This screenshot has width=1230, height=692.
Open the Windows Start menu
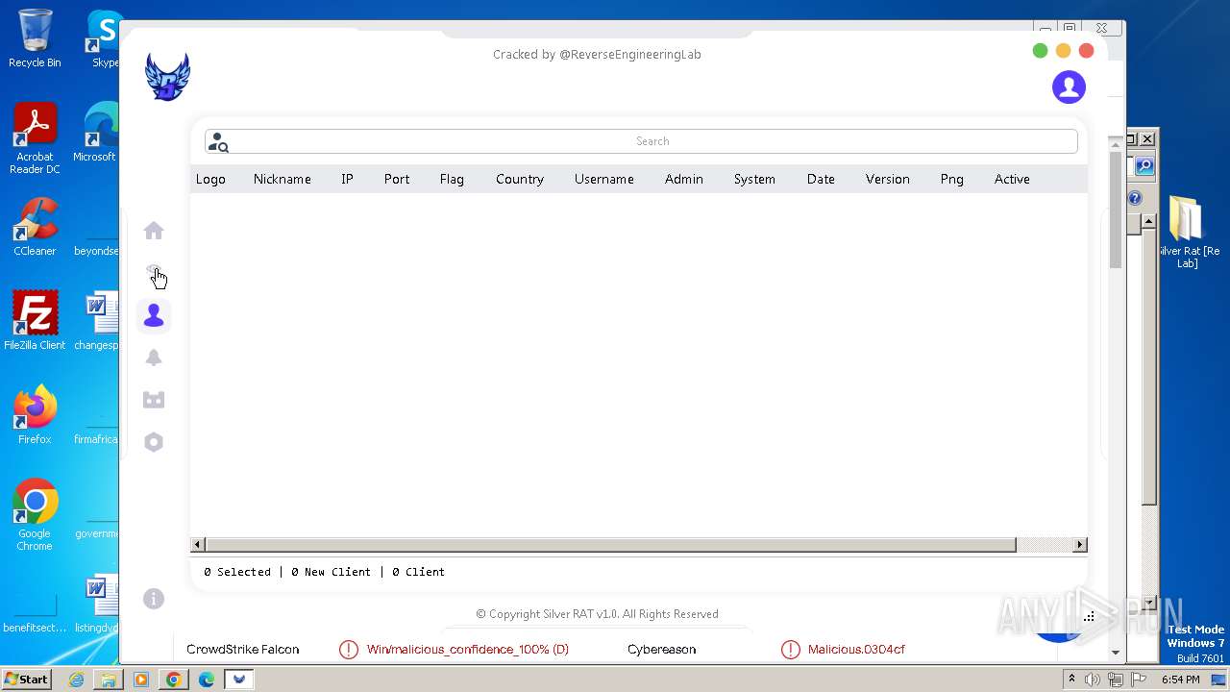[x=26, y=679]
